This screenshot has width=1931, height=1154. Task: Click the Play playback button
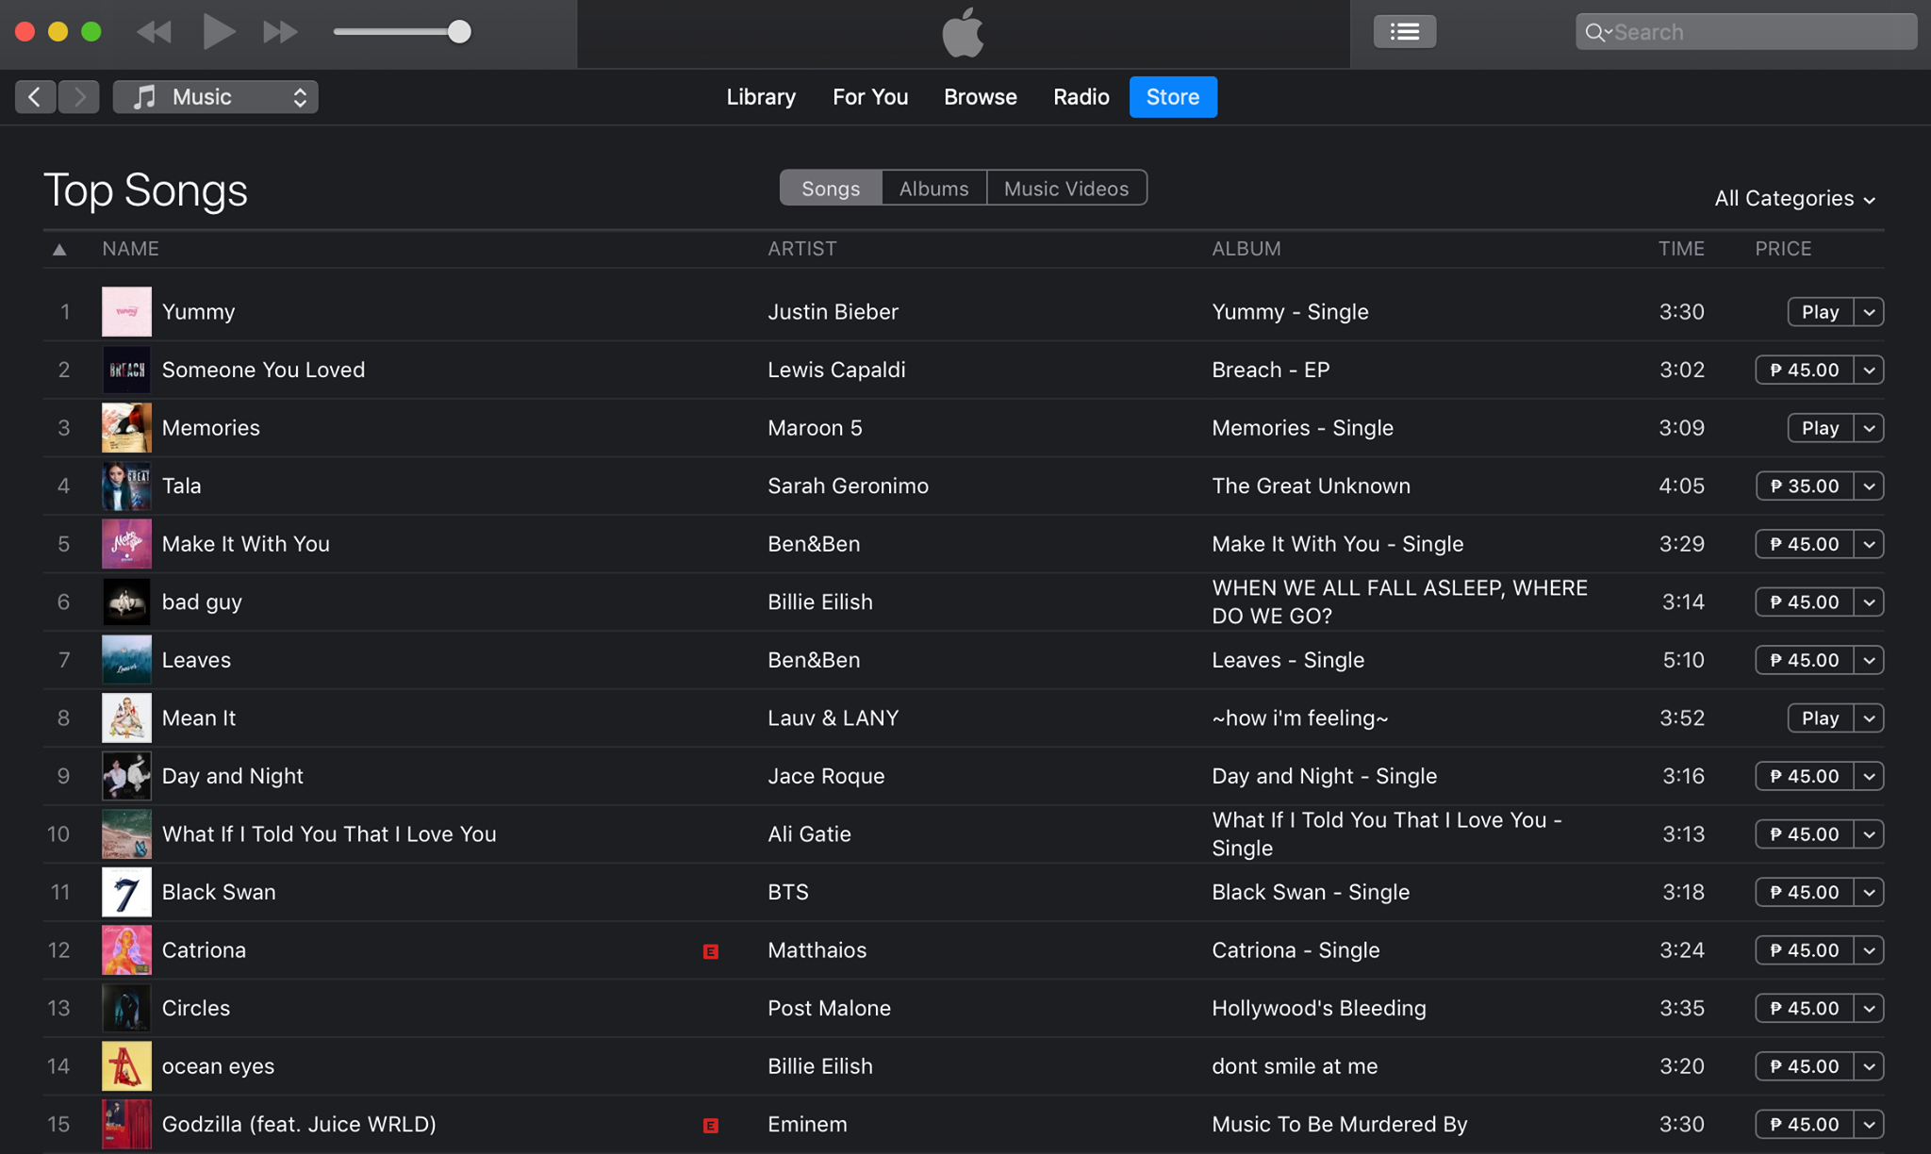tap(218, 32)
